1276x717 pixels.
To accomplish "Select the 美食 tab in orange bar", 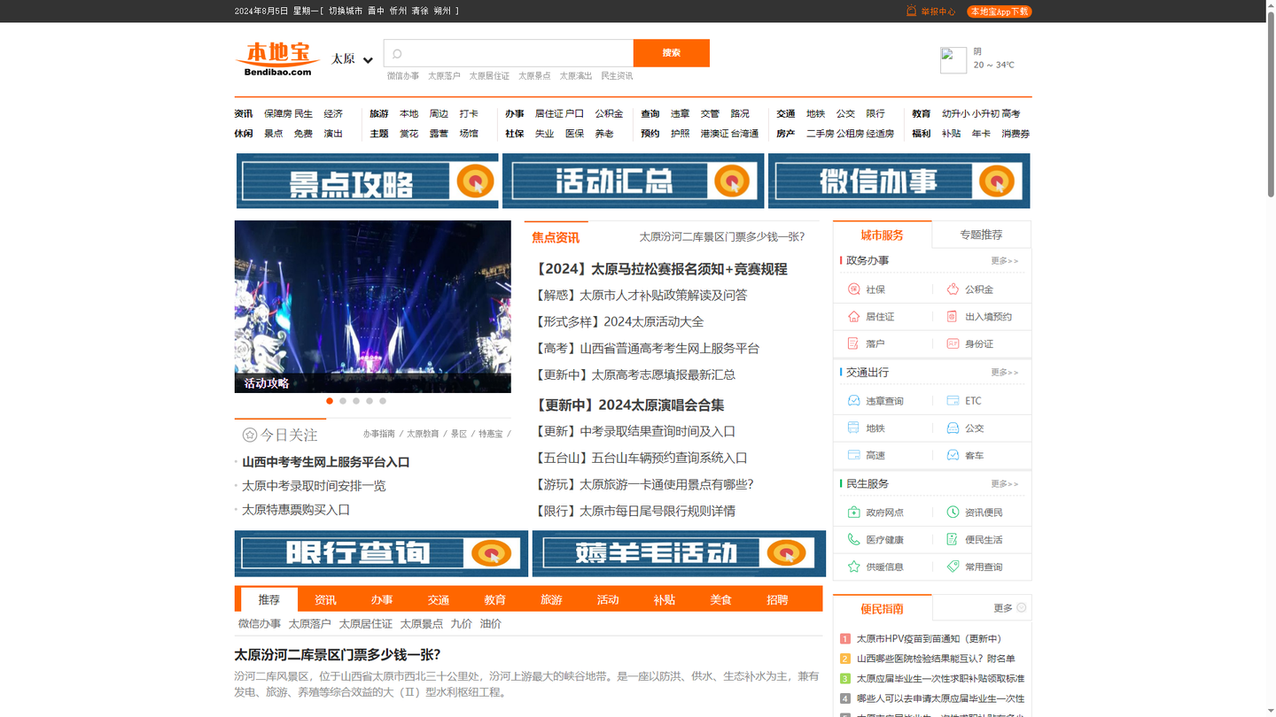I will [x=720, y=599].
